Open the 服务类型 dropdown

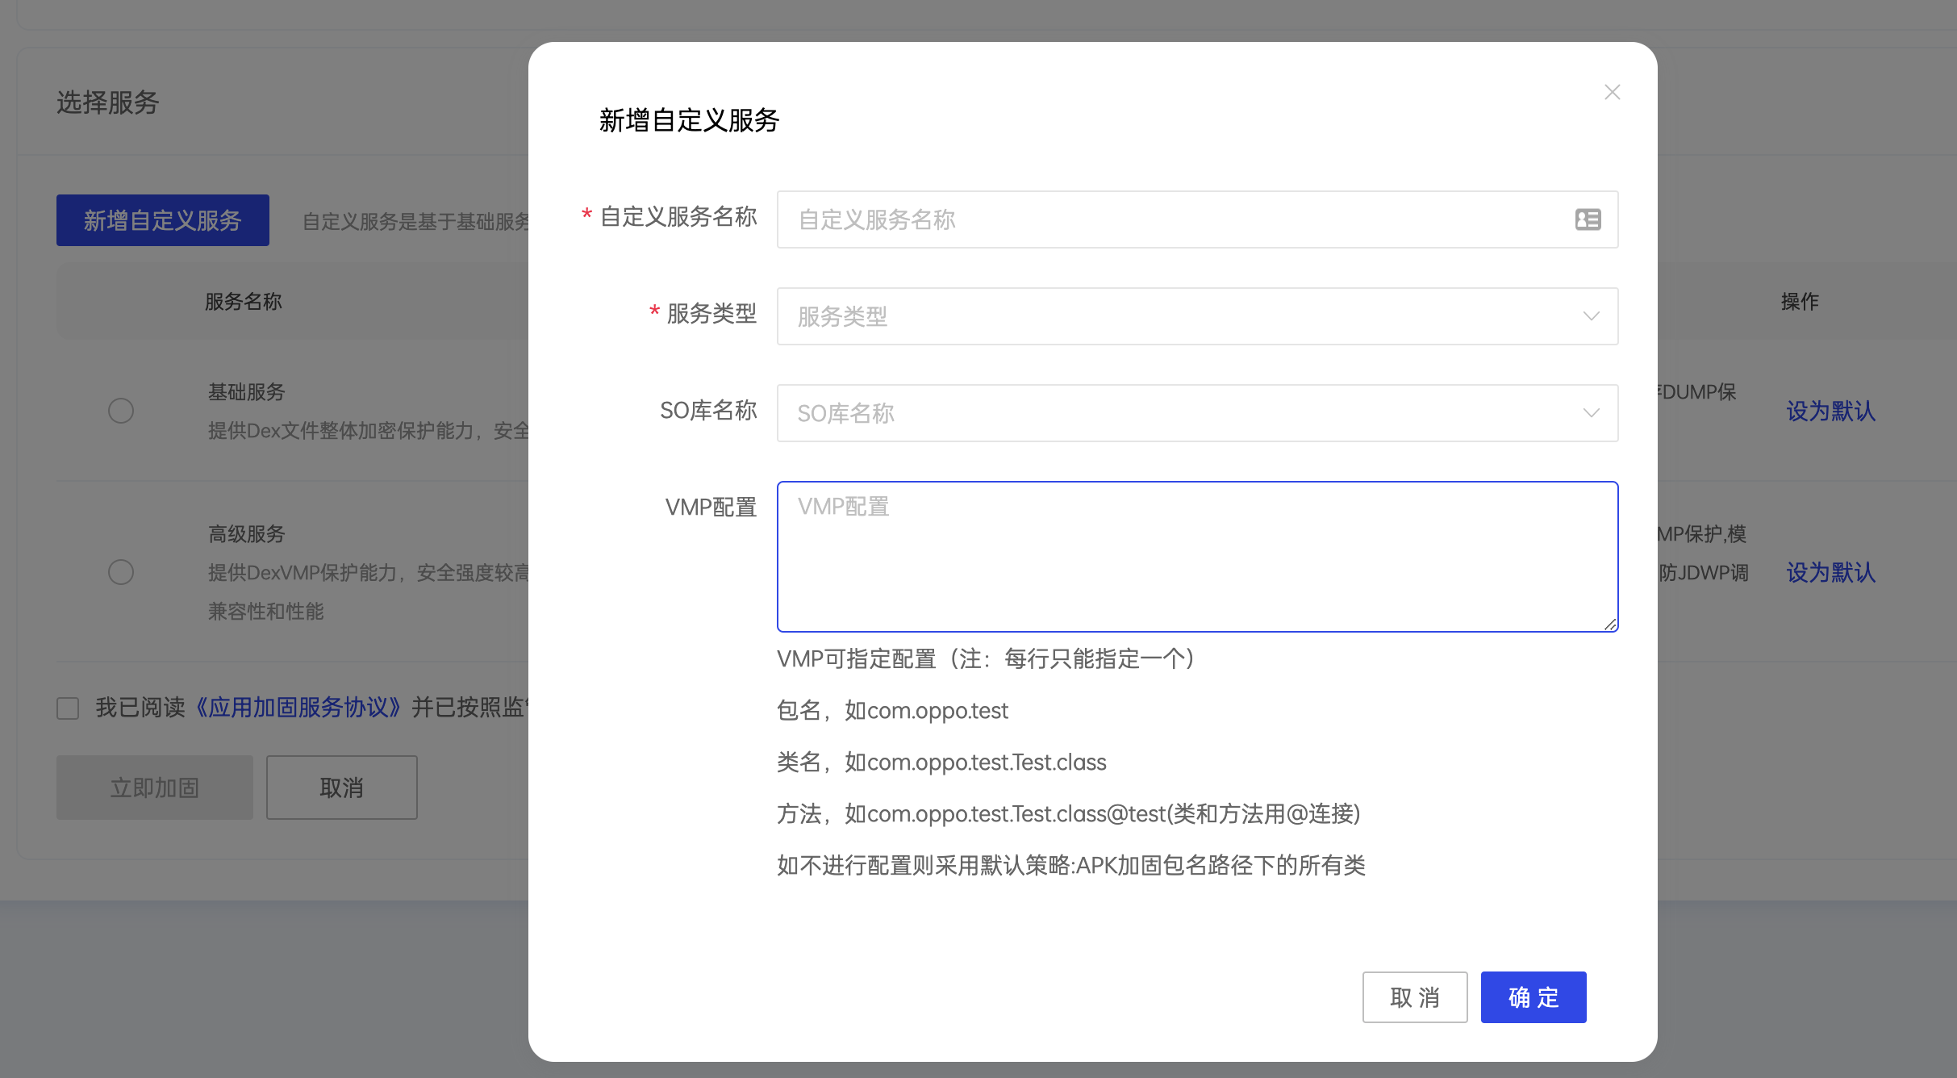click(x=1197, y=316)
